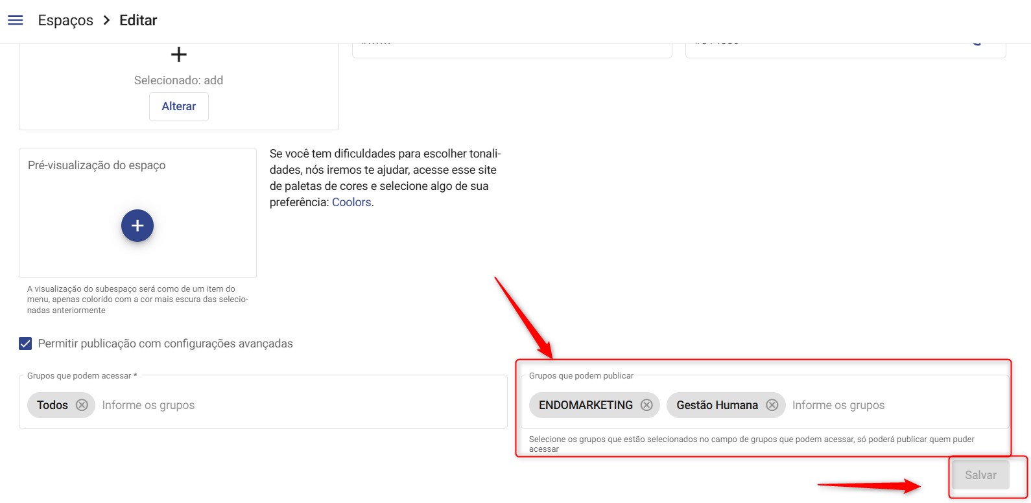Remove the 'Todos' group chip

[x=82, y=405]
